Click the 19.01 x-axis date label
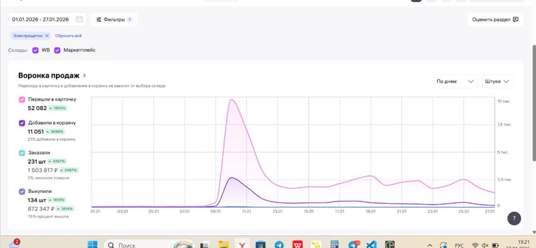536x248 pixels. click(371, 212)
